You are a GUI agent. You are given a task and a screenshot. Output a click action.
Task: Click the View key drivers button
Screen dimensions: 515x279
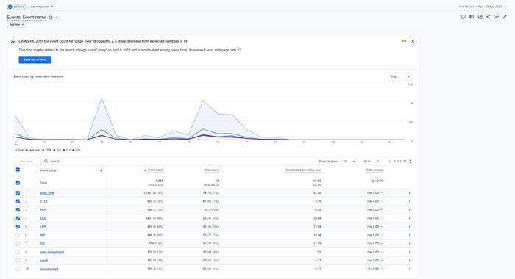[x=35, y=59]
